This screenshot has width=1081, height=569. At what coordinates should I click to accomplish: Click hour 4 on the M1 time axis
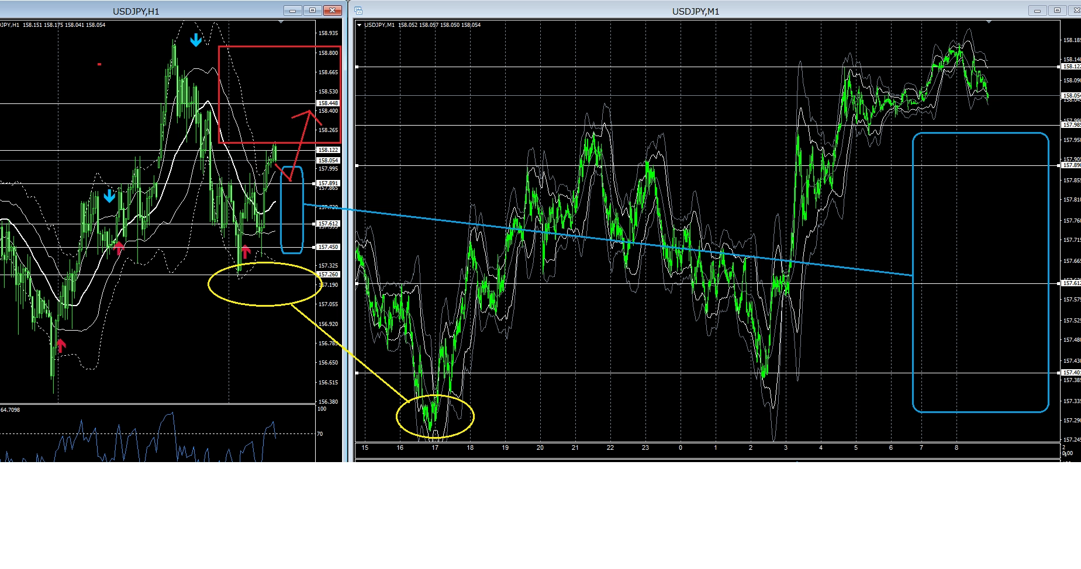click(x=821, y=448)
